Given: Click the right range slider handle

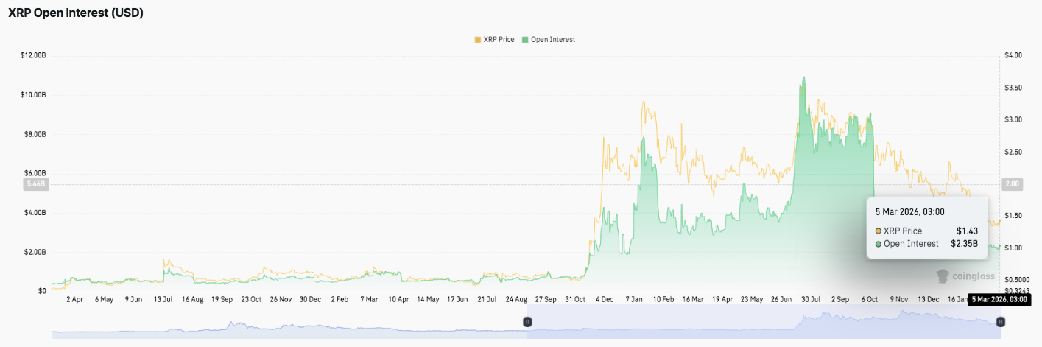Looking at the screenshot, I should pos(1001,322).
